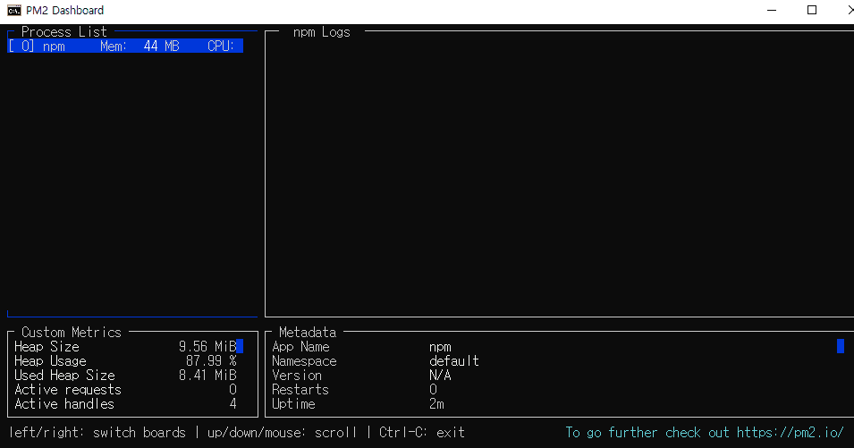
Task: Click the Active handles value 4
Action: point(233,404)
